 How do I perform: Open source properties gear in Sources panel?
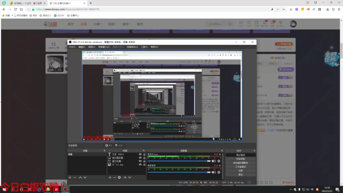coord(120,178)
